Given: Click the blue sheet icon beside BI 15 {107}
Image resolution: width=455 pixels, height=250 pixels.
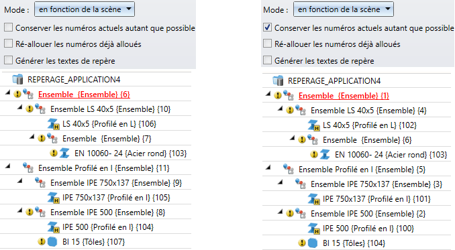Looking at the screenshot, I should (52, 241).
